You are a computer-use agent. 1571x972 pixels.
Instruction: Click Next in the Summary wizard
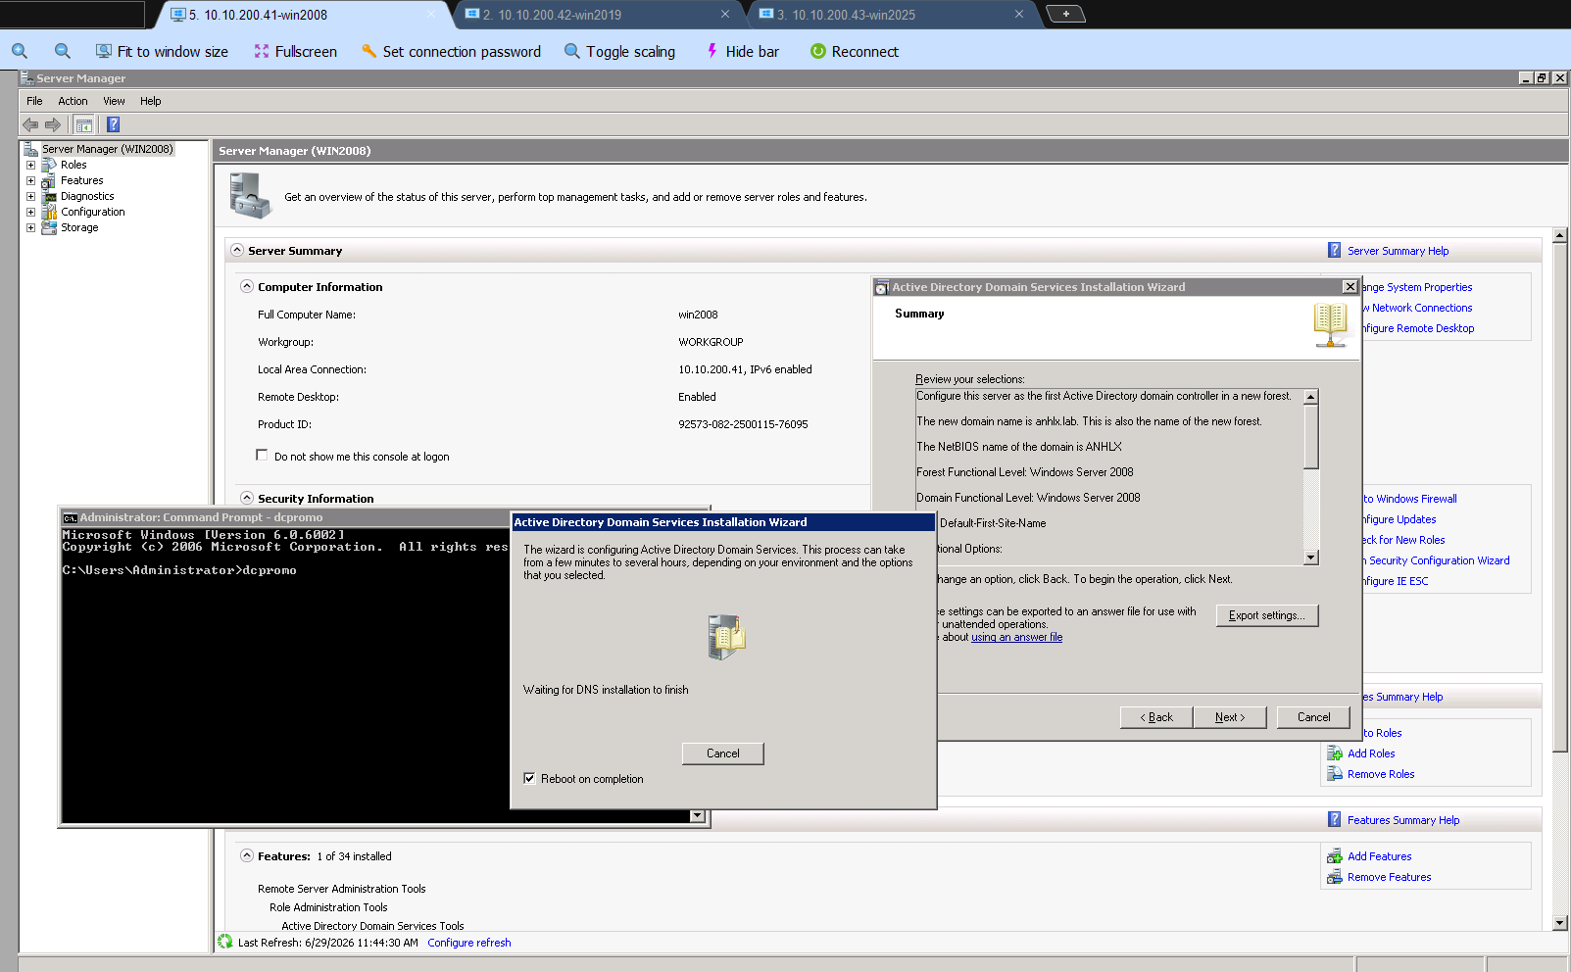tap(1230, 717)
